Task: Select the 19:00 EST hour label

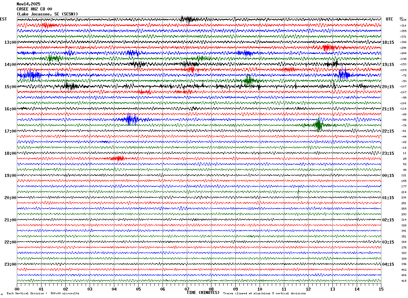Action: click(10, 176)
